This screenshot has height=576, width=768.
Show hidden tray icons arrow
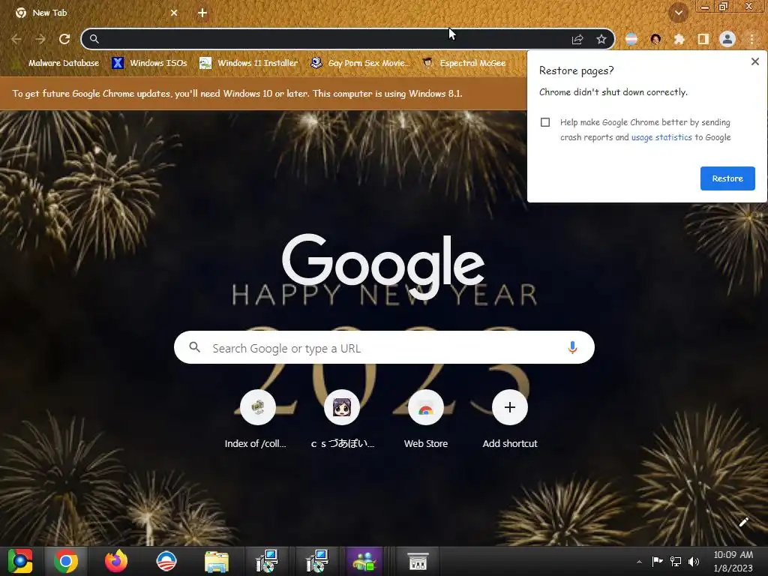coord(639,562)
